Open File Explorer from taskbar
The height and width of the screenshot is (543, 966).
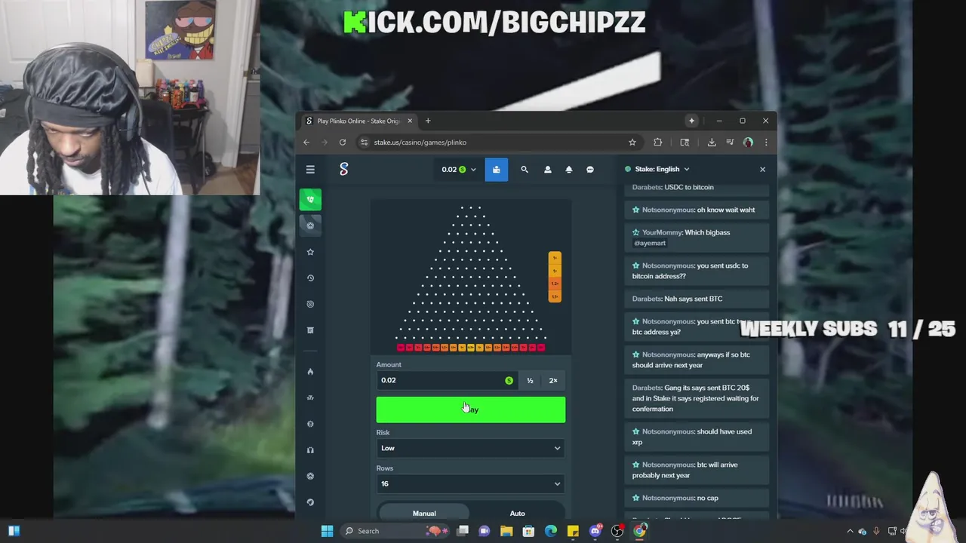coord(506,531)
